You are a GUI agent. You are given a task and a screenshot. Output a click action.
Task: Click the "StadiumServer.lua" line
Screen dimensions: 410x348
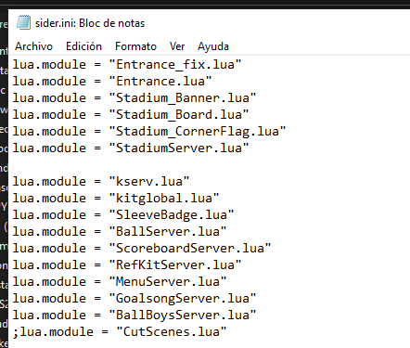click(x=131, y=148)
